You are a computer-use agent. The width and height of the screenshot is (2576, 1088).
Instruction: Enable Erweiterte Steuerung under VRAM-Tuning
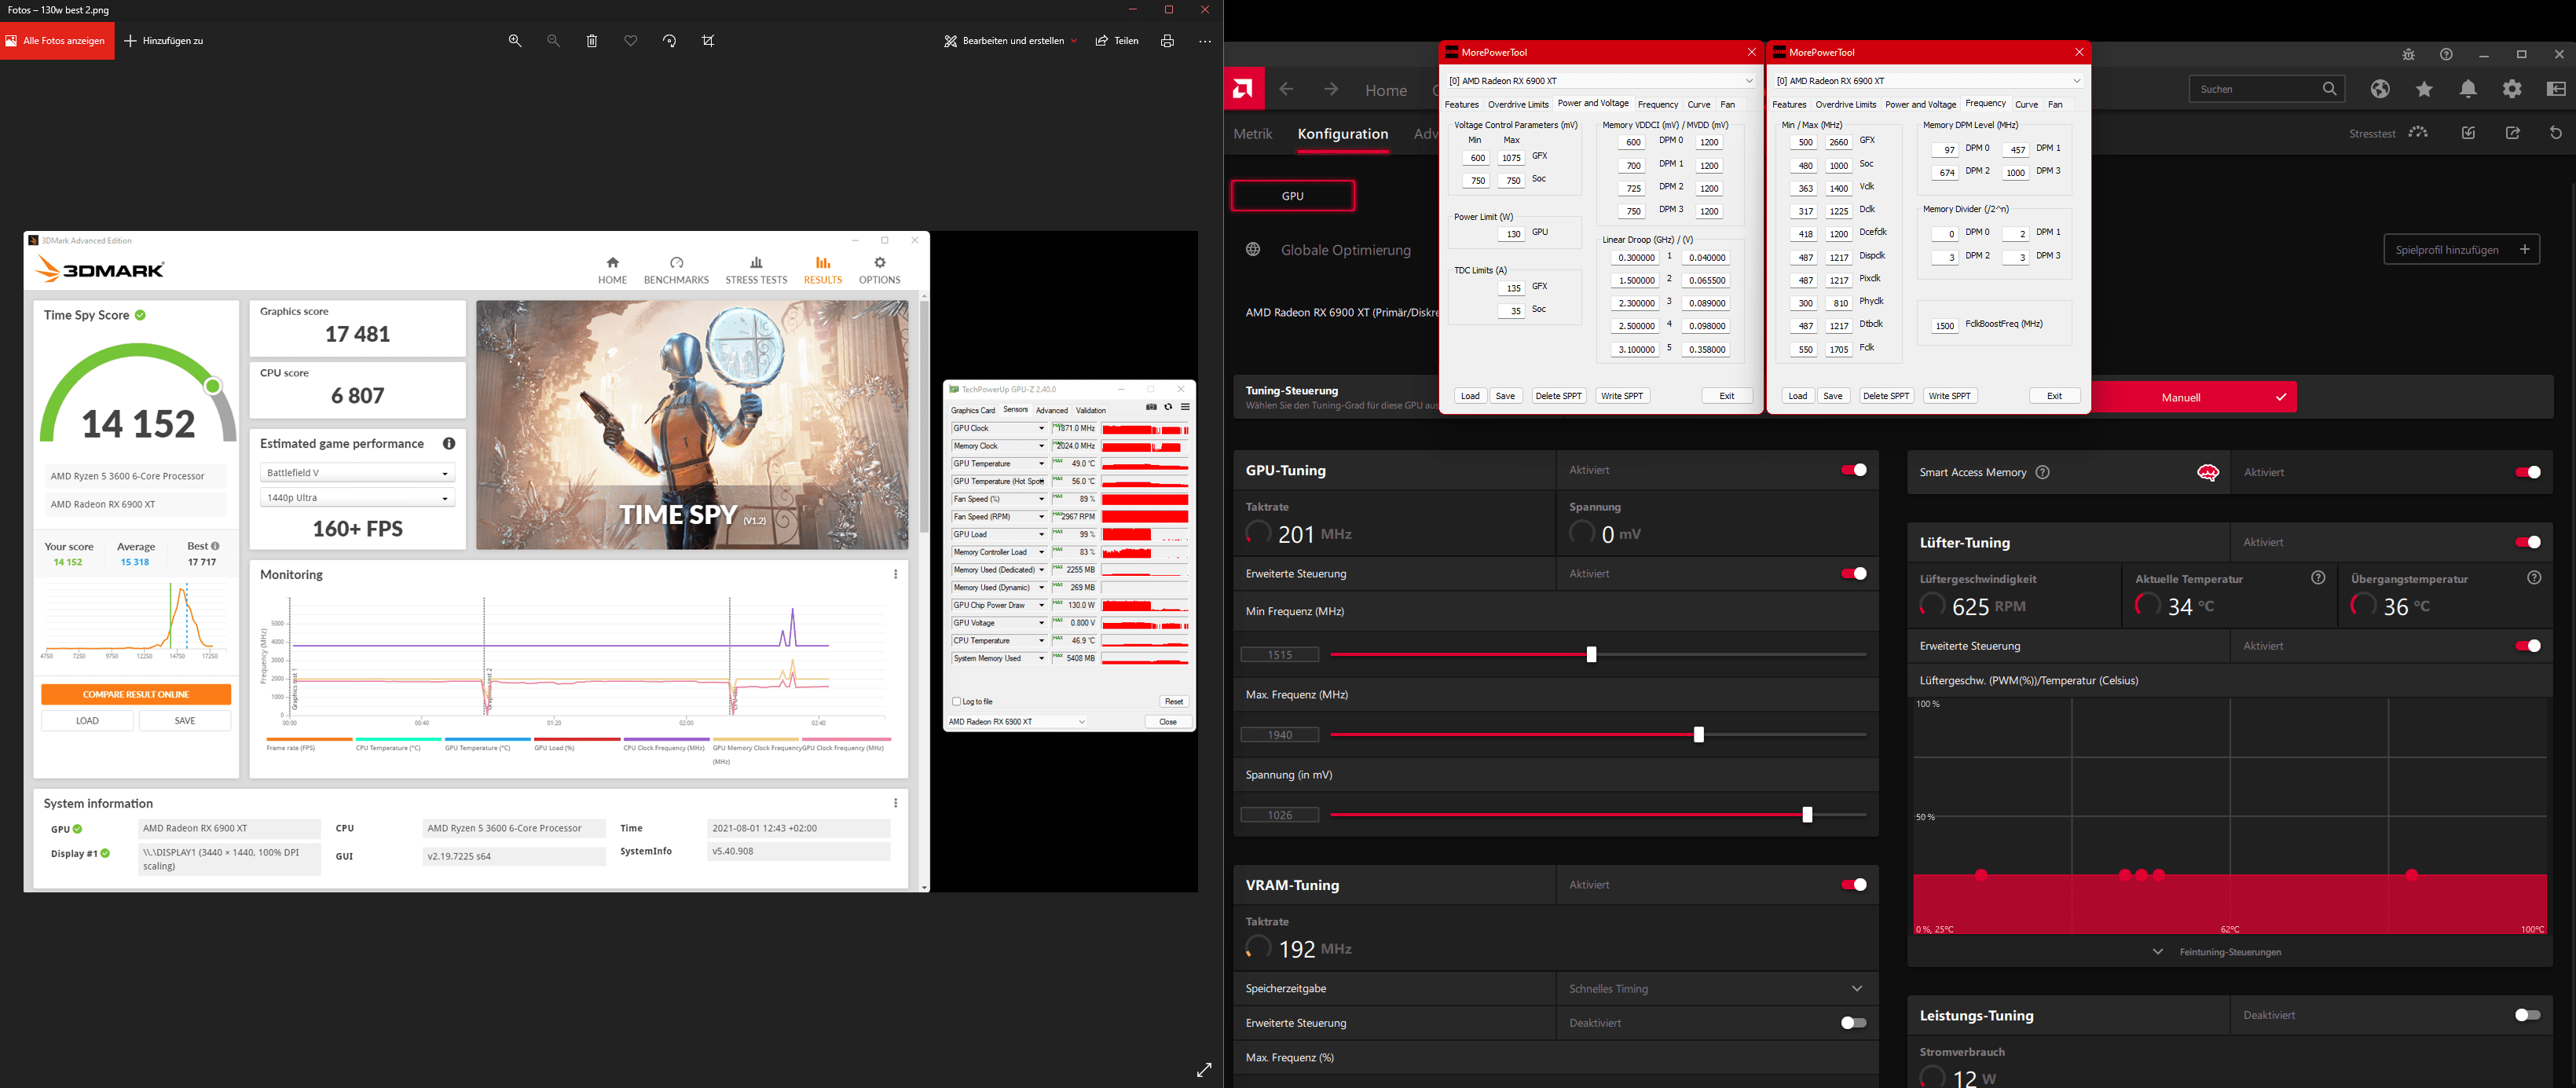[1853, 1023]
